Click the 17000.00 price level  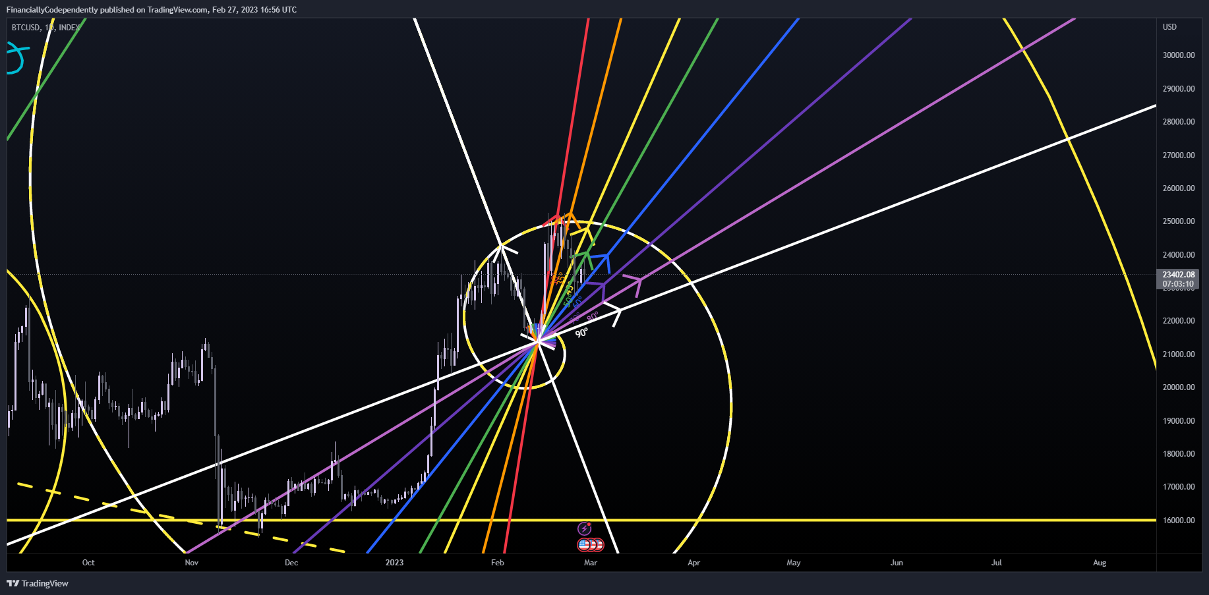coord(1179,487)
